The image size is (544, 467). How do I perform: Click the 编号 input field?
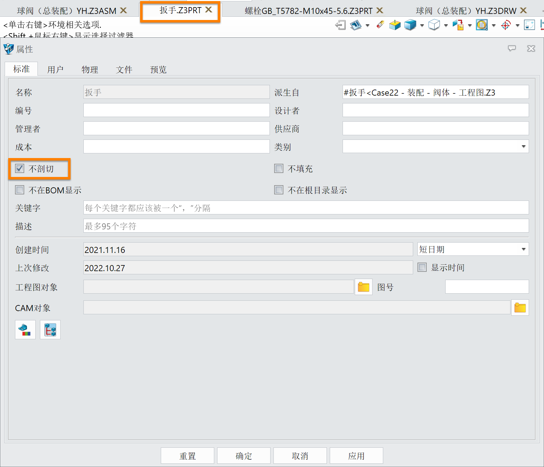click(176, 110)
